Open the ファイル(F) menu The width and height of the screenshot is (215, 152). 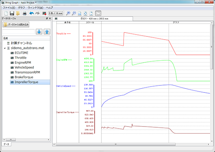coord(9,7)
